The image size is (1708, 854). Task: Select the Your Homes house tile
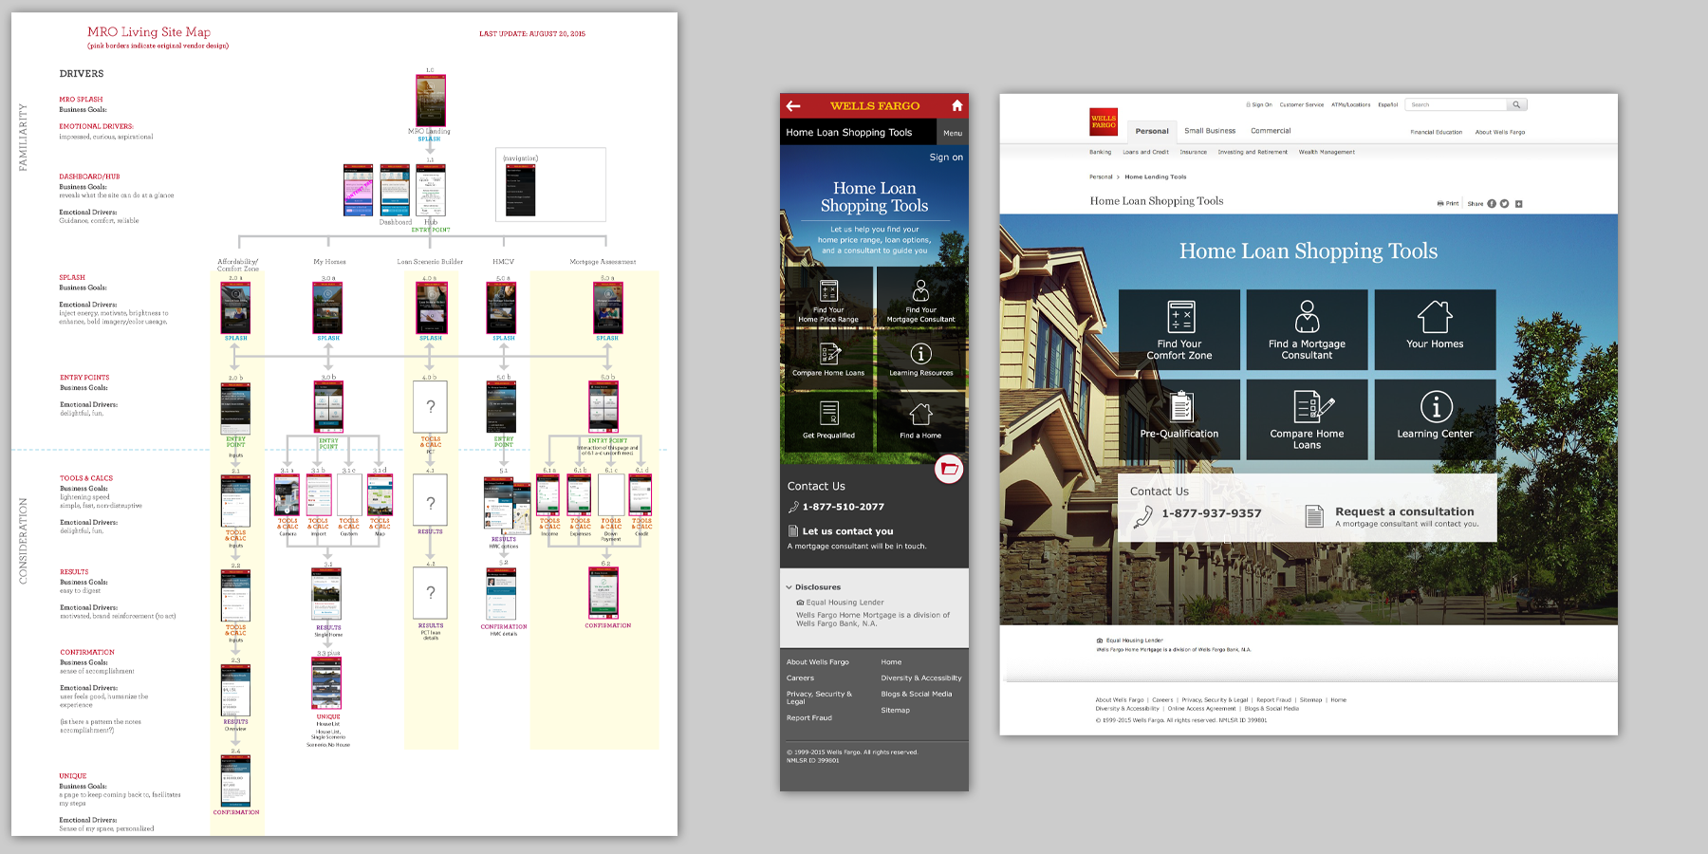1435,329
